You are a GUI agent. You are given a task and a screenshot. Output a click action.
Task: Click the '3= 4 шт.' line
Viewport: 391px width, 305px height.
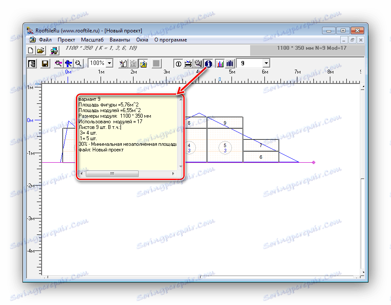88,133
